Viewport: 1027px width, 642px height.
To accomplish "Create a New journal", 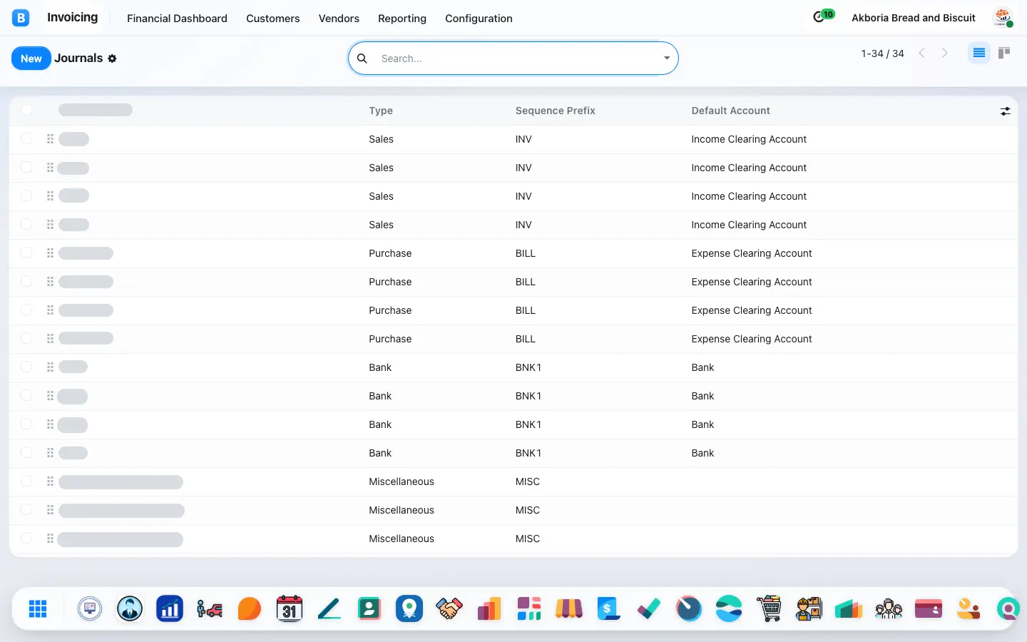I will 31,58.
